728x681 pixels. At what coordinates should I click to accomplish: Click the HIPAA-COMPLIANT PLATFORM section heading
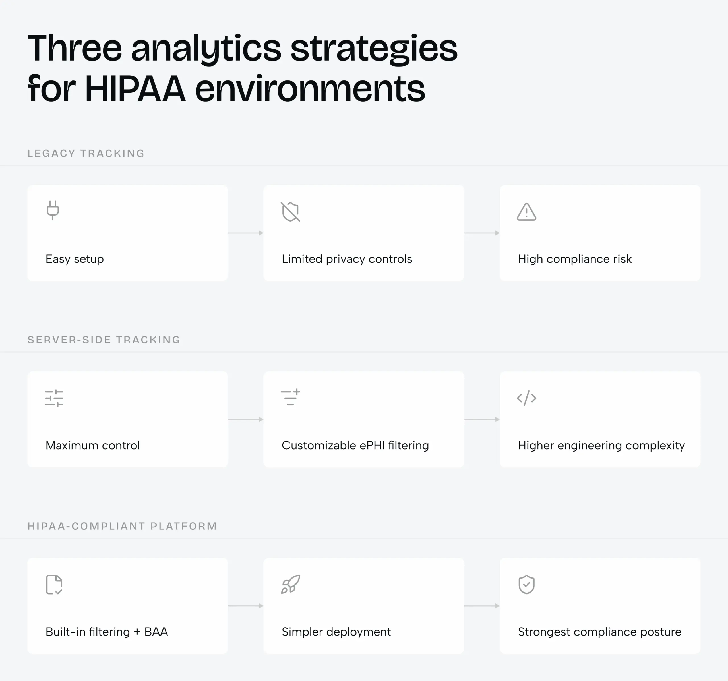pyautogui.click(x=122, y=526)
